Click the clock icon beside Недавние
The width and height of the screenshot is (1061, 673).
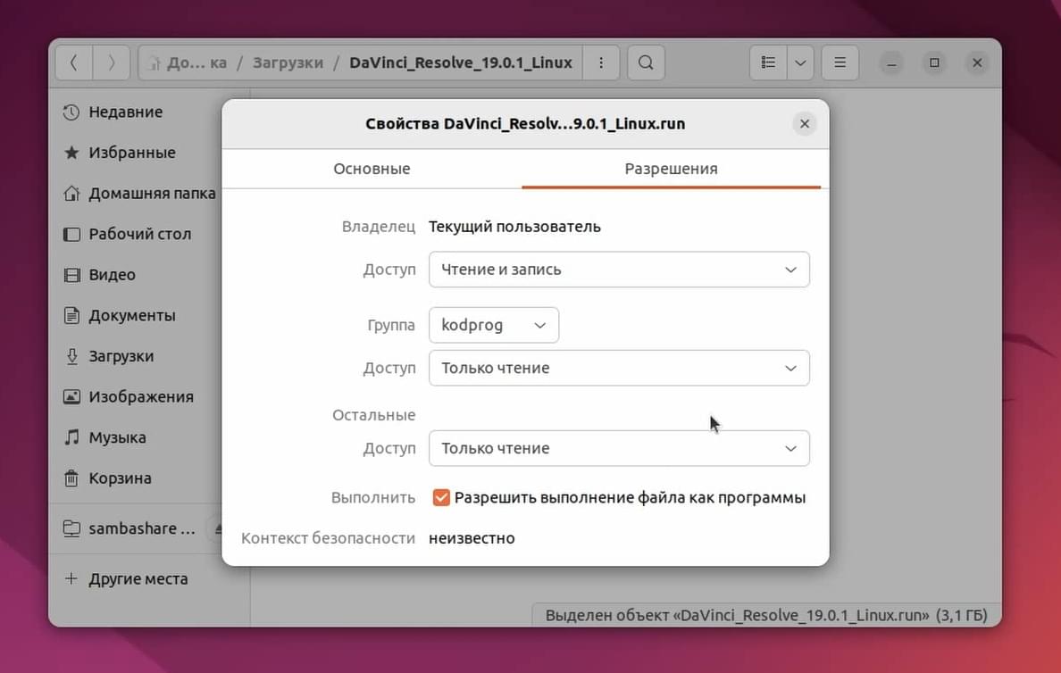click(71, 112)
